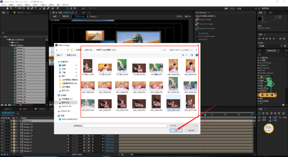
Task: Hide timeline layer 1 Image_6 with eye toggle
Action: tap(2, 121)
